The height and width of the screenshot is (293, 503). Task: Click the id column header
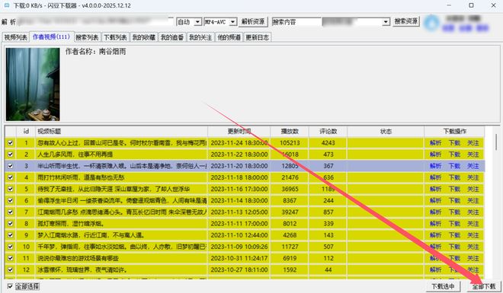26,132
